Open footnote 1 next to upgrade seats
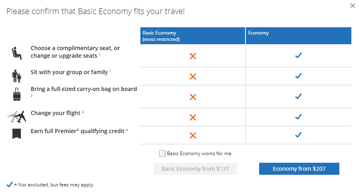 point(99,55)
